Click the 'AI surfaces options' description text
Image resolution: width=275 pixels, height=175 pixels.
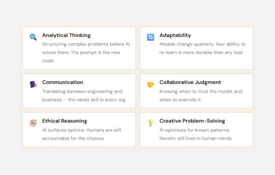[x=82, y=134]
